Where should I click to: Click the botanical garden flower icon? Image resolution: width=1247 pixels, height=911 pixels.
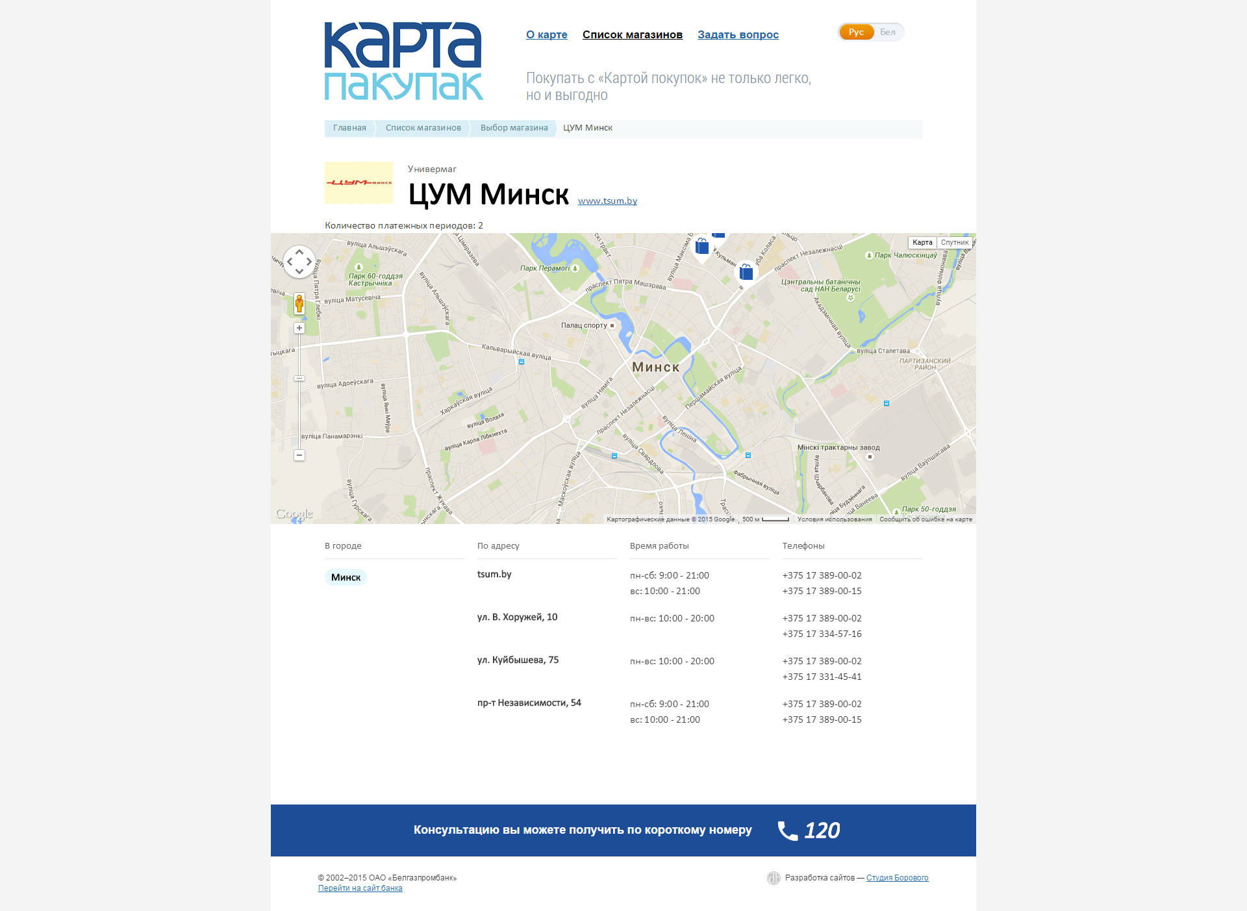tap(850, 297)
